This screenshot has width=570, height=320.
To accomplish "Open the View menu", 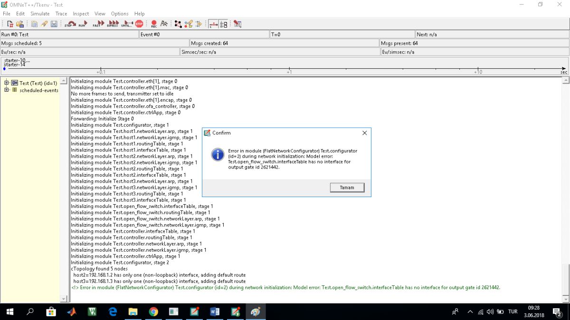I will (100, 14).
